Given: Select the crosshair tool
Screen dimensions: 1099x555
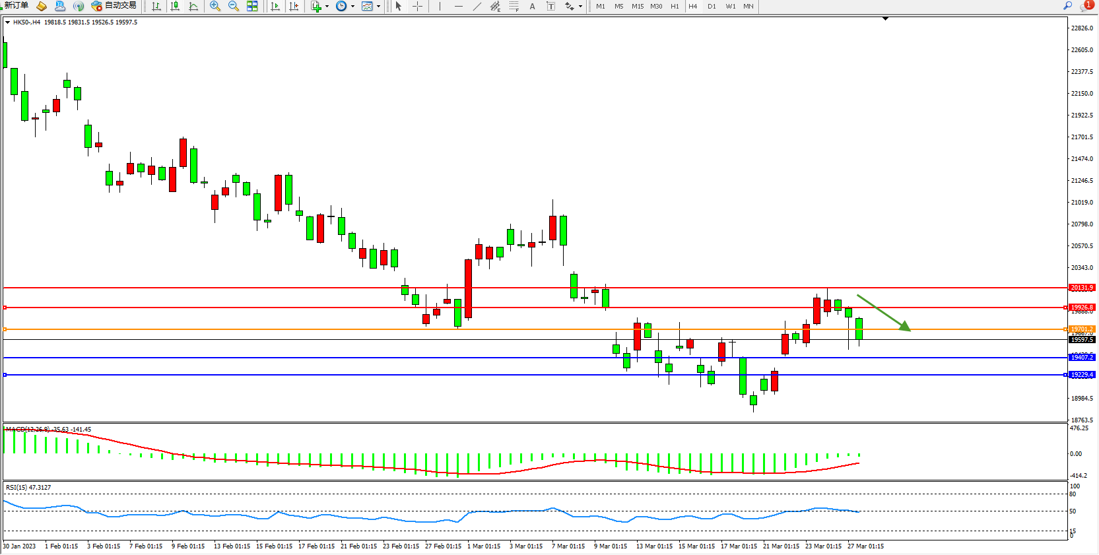Looking at the screenshot, I should click(418, 6).
